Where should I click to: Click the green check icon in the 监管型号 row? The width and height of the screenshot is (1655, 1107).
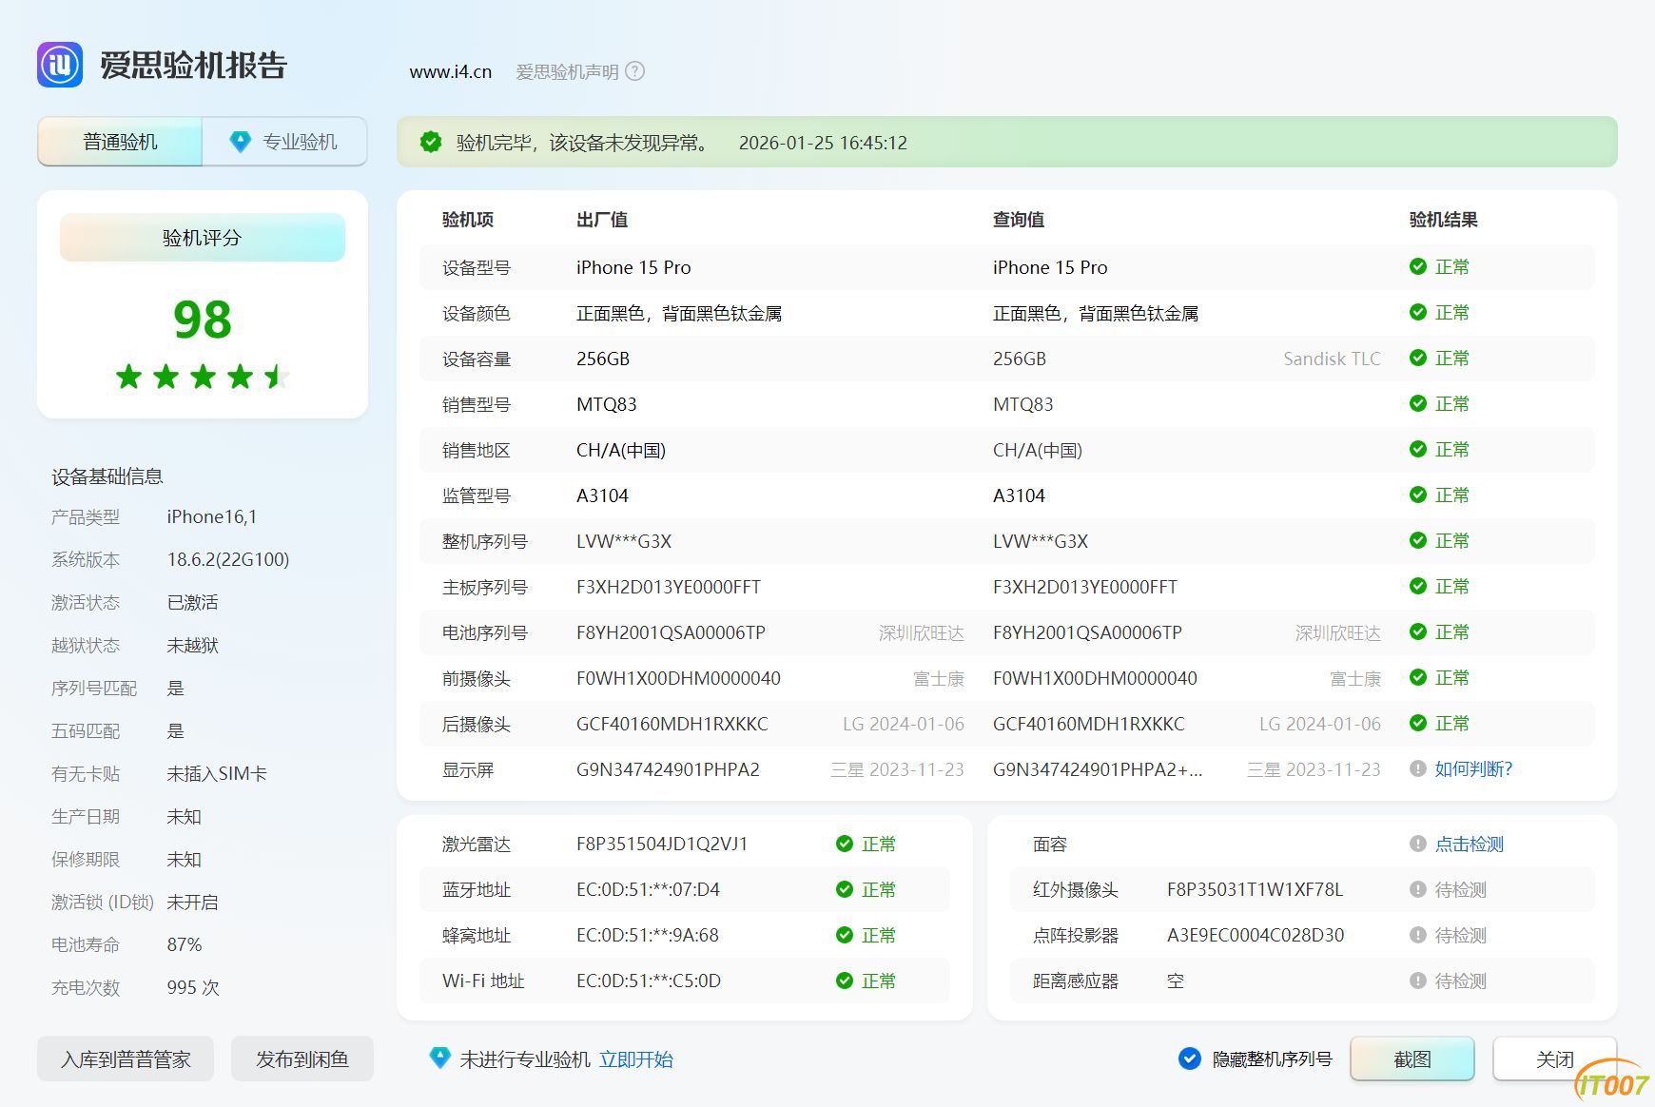coord(1418,495)
